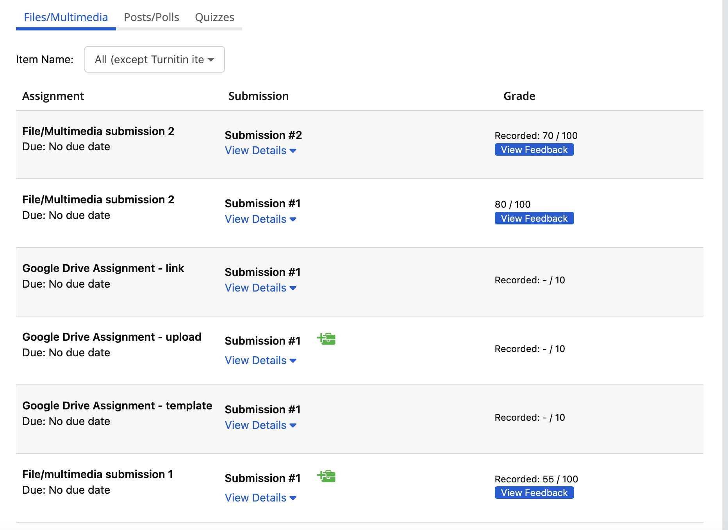Click the 'Submission #2' label

click(263, 135)
